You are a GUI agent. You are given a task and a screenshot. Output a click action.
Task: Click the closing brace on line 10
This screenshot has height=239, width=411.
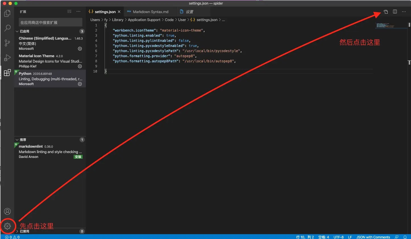tap(105, 71)
